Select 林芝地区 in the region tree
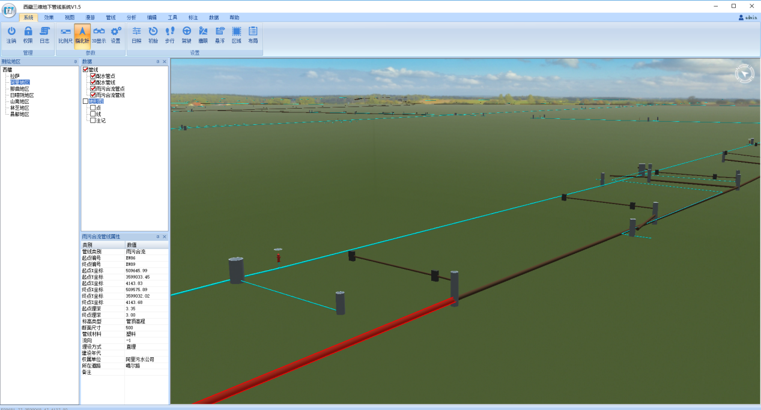This screenshot has width=761, height=410. click(x=20, y=107)
